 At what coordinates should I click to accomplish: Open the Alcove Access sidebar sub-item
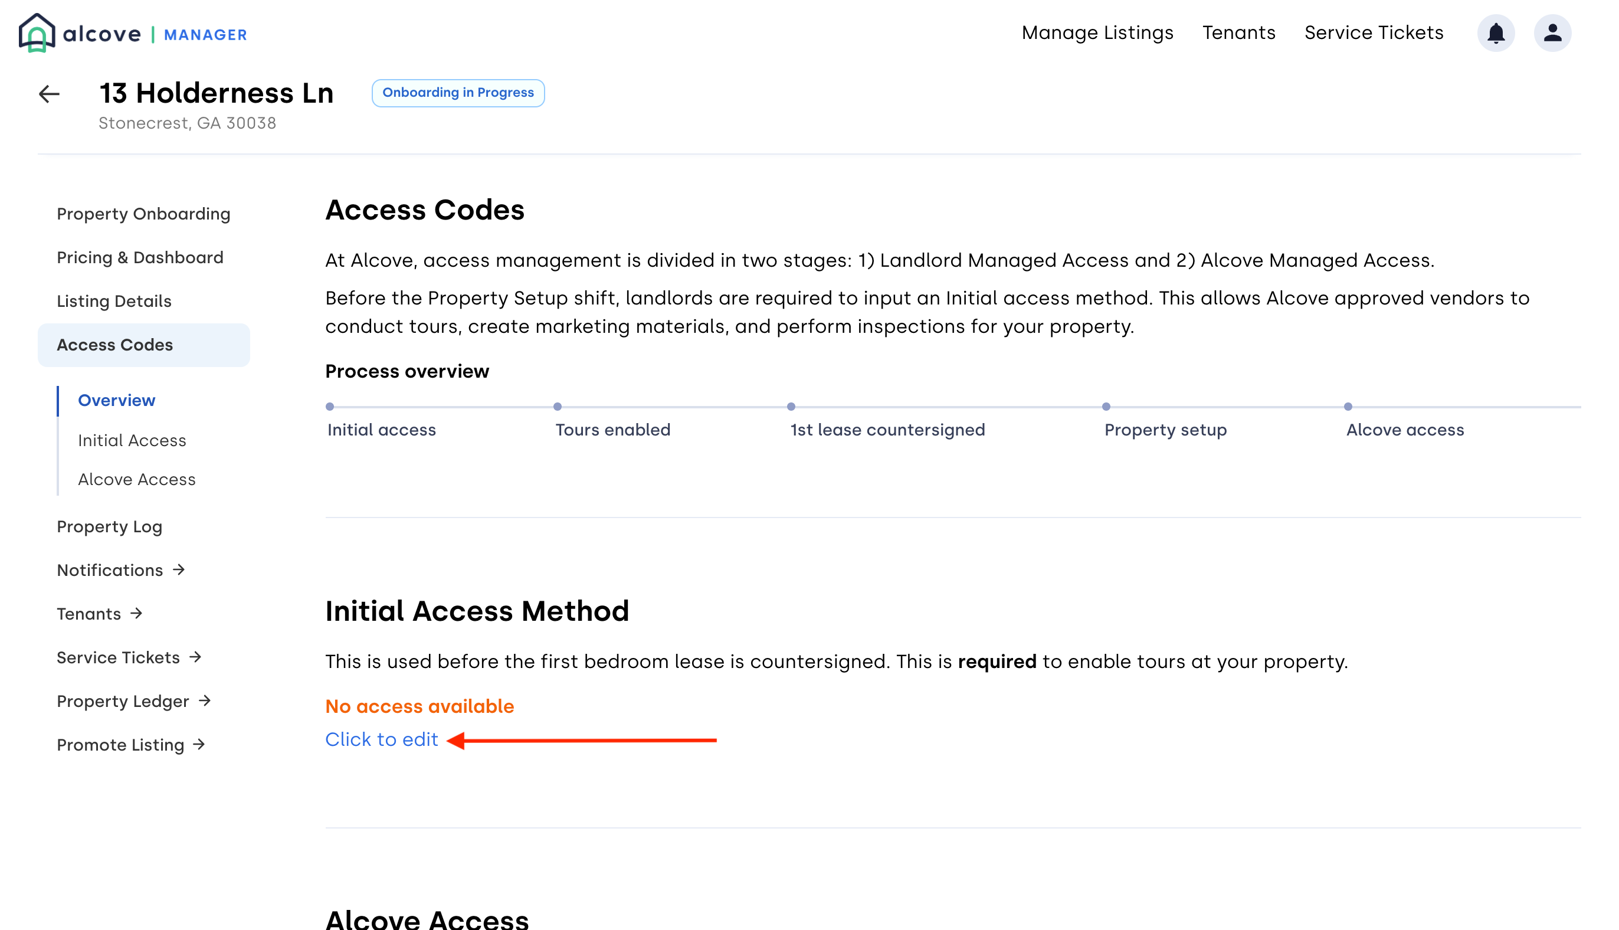137,480
